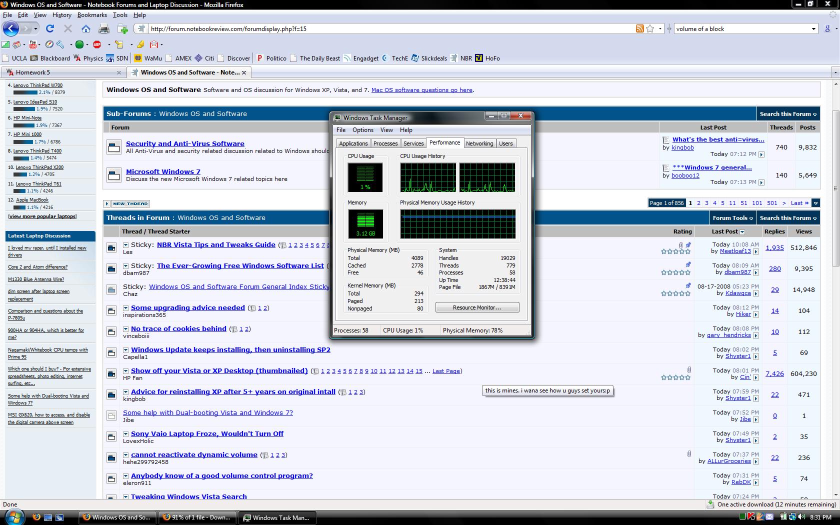The width and height of the screenshot is (840, 525).
Task: Click the star rating for Show off your Vista or XP Desktop
Action: (x=675, y=377)
